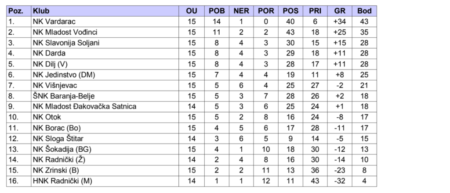
Task: Click the NK Vardarac club name
Action: tap(54, 21)
